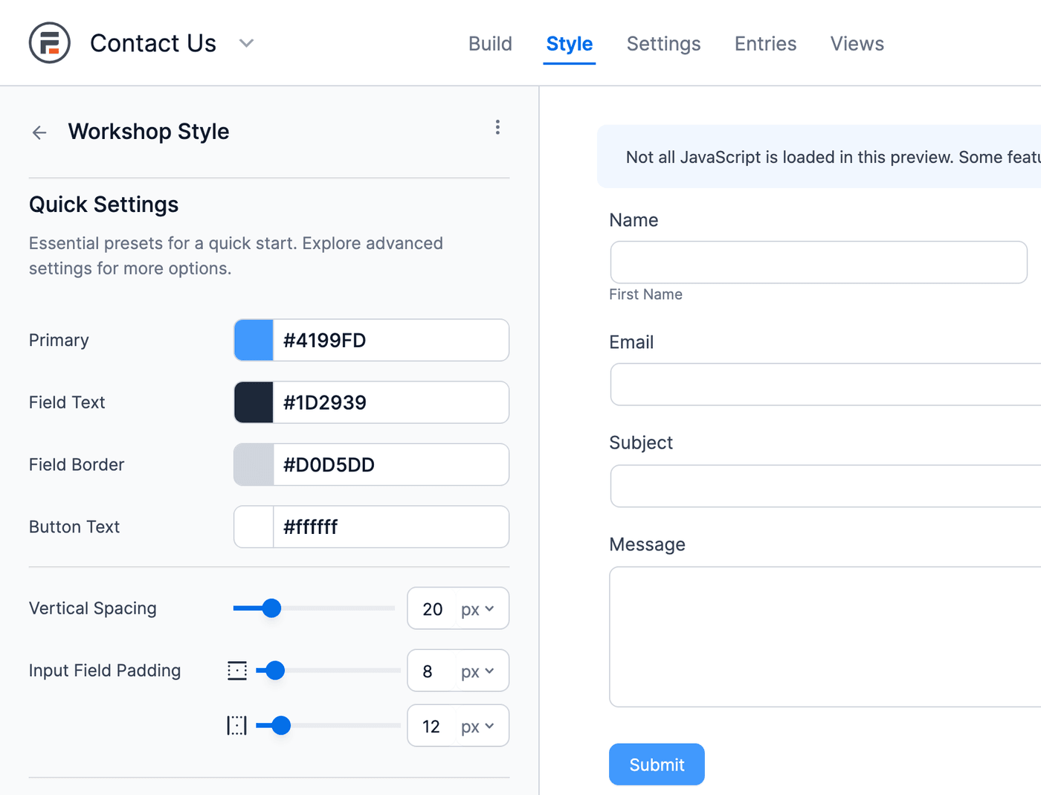Screen dimensions: 1041x795
Task: Click the padding value field showing 12
Action: tap(432, 727)
